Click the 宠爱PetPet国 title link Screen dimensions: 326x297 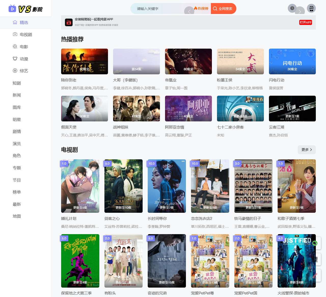(246, 293)
